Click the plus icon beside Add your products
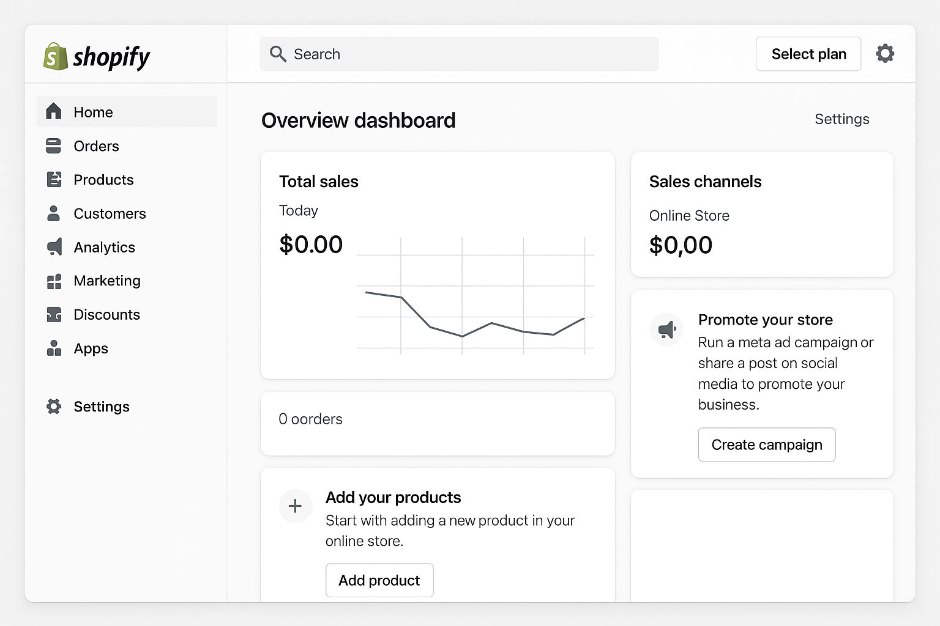The height and width of the screenshot is (626, 940). click(295, 506)
